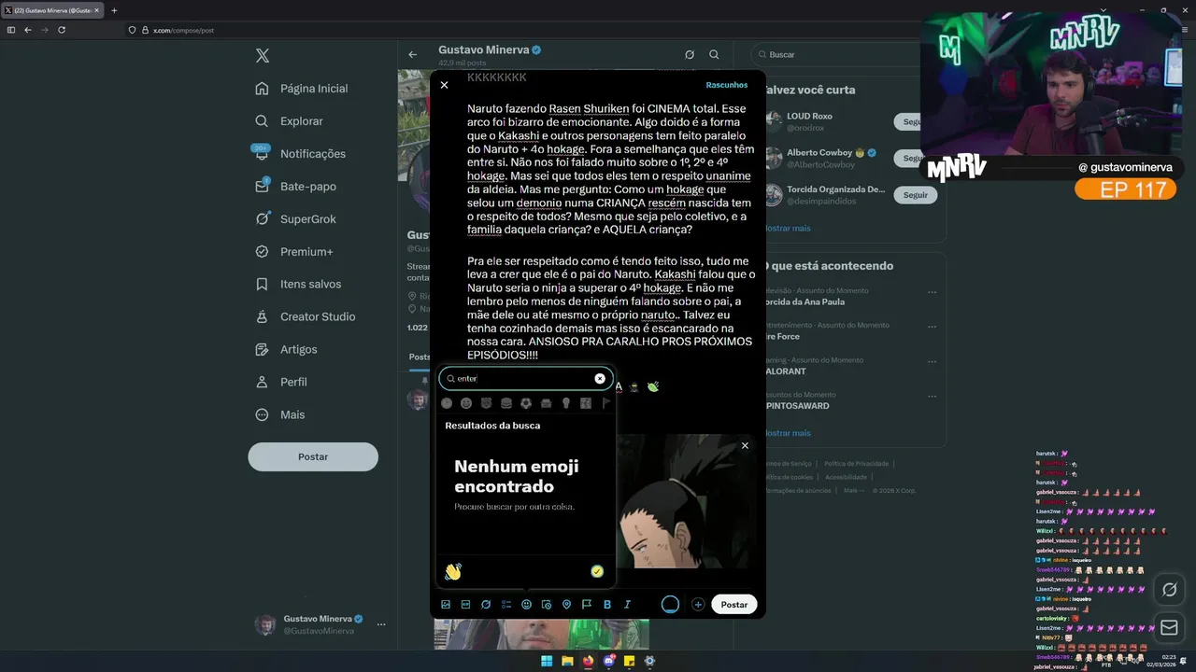Open SuperGrok from the sidebar
Image resolution: width=1196 pixels, height=672 pixels.
pyautogui.click(x=295, y=219)
